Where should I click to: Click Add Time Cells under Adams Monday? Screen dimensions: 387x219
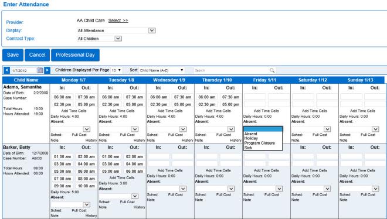[74, 111]
